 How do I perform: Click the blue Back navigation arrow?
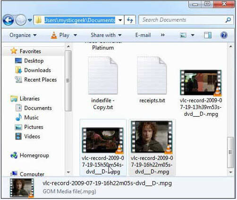click(8, 20)
